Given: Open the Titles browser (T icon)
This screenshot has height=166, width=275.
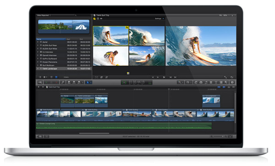Looking at the screenshot, I should (216, 83).
